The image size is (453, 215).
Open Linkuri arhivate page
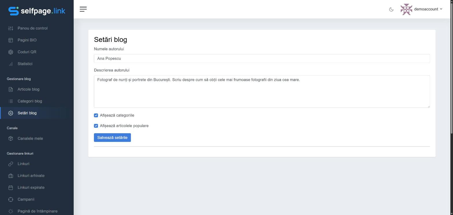37,176
